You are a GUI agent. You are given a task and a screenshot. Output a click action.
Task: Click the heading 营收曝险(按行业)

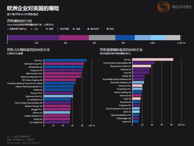point(19,21)
